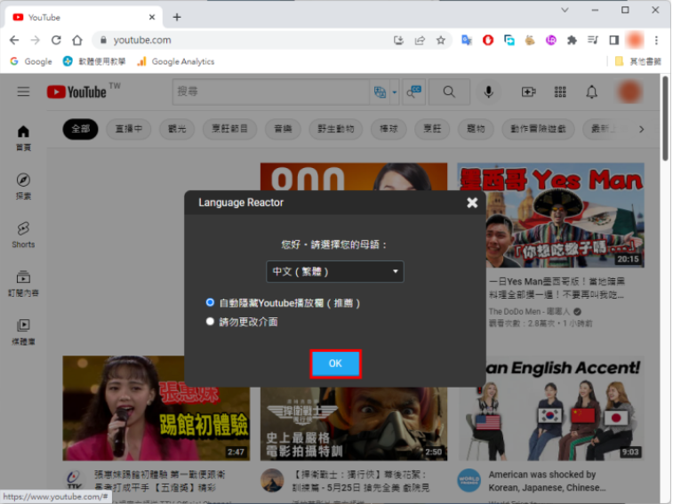Toggle the YouTube hamburger guide menu
The image size is (673, 504).
[24, 92]
